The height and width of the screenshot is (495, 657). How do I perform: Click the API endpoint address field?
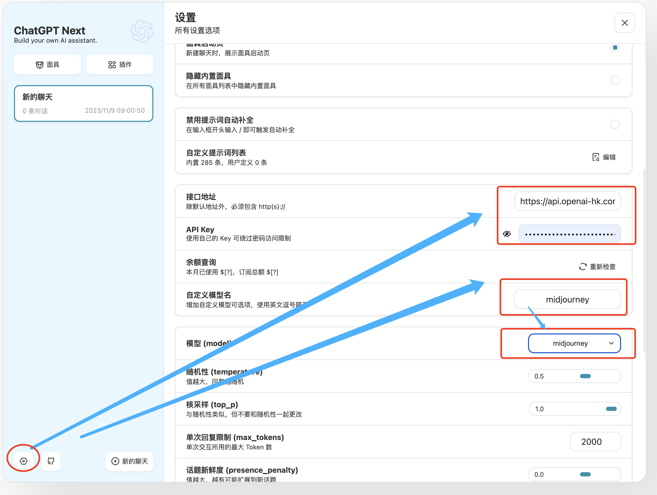(567, 201)
